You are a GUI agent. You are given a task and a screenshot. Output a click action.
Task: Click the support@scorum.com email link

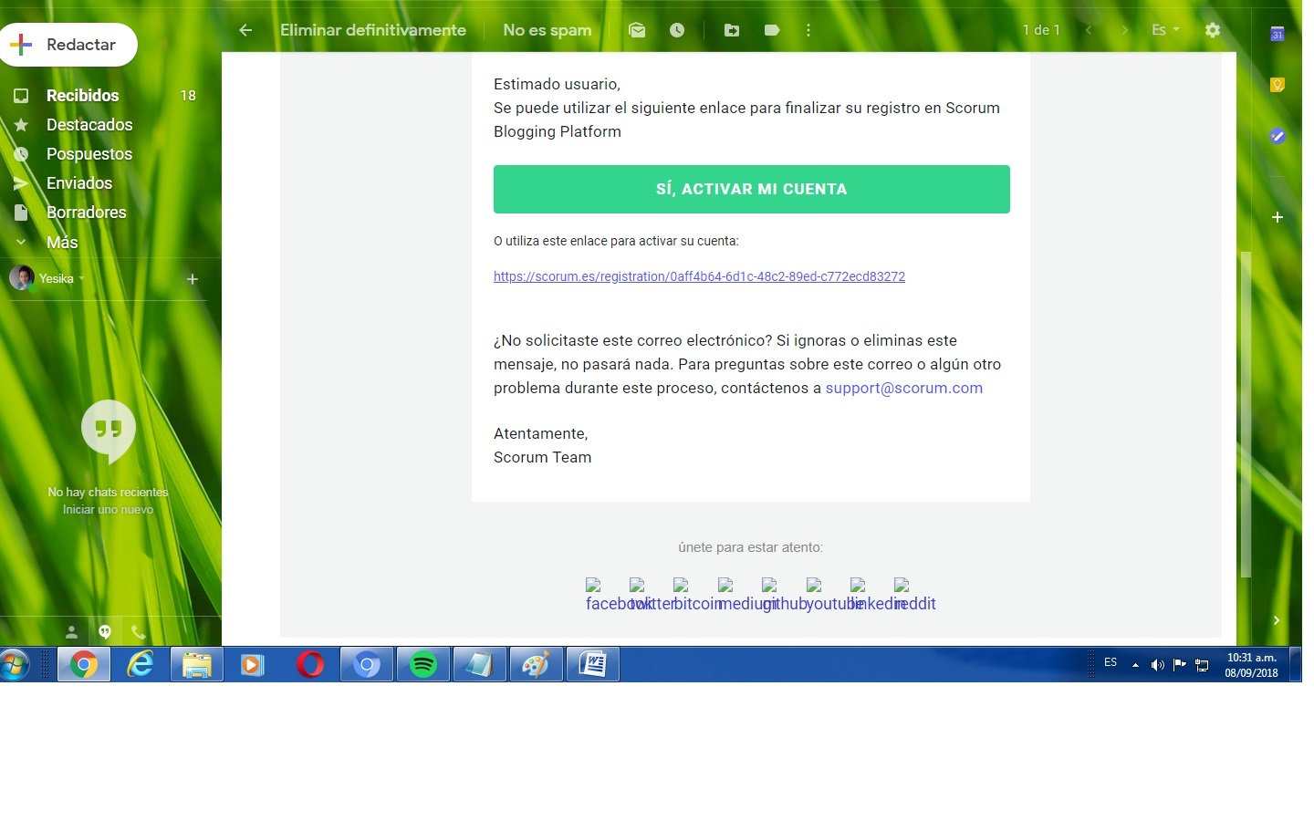(904, 388)
